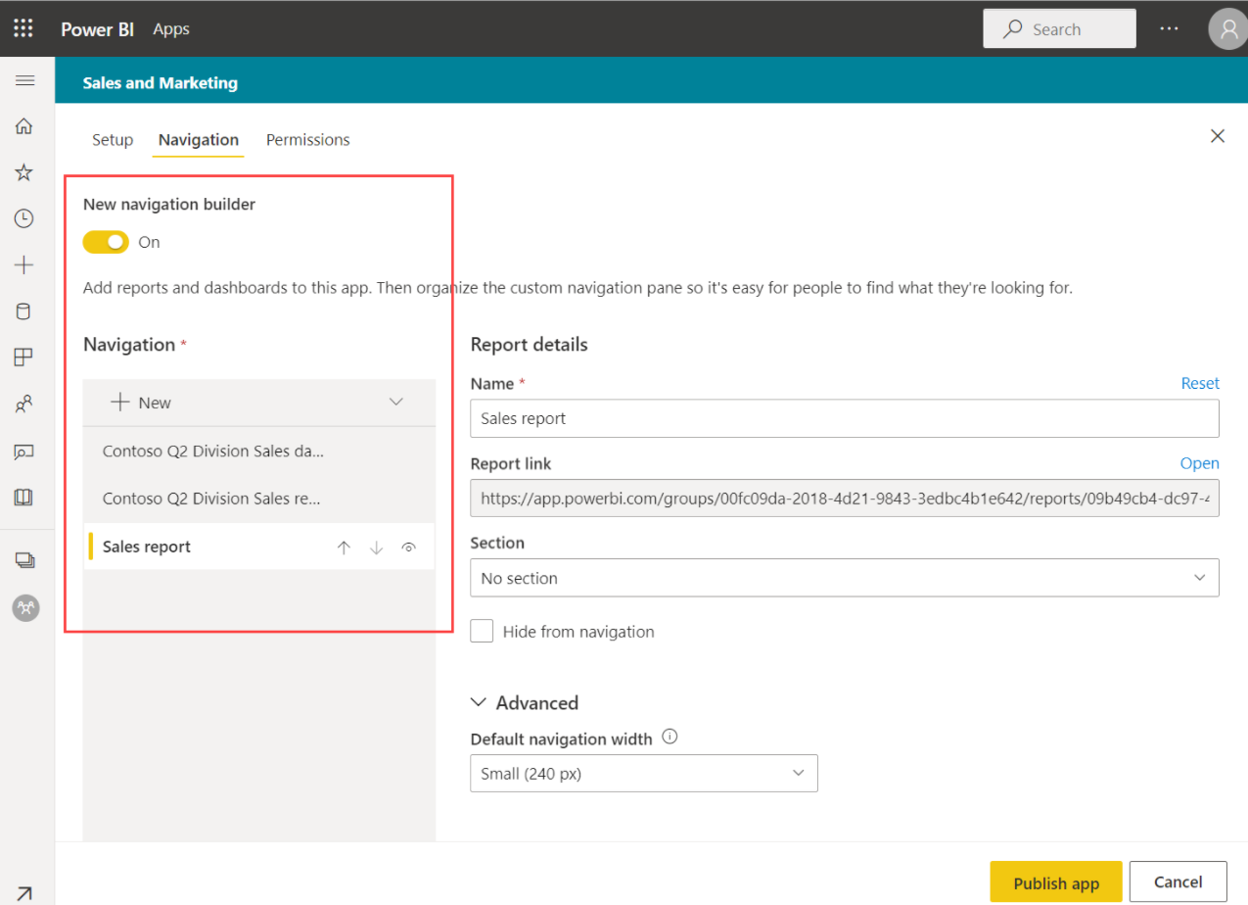The image size is (1248, 905).
Task: Open Datasets cylinder icon in sidebar
Action: (24, 311)
